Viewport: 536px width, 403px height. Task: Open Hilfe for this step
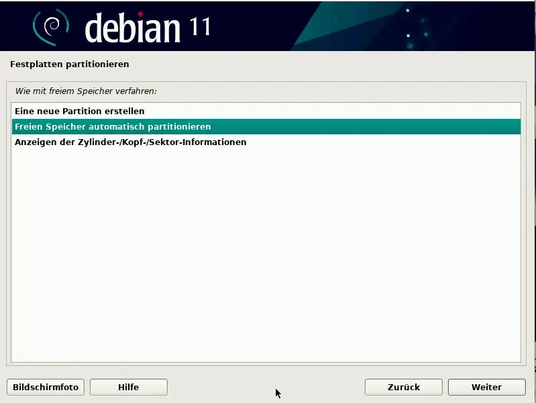pyautogui.click(x=129, y=388)
